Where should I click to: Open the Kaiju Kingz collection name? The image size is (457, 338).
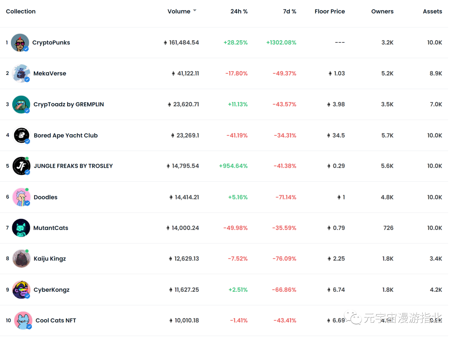[x=50, y=259]
